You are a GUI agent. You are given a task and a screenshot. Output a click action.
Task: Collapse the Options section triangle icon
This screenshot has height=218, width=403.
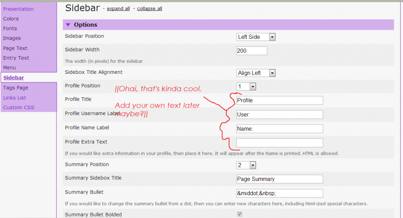68,25
